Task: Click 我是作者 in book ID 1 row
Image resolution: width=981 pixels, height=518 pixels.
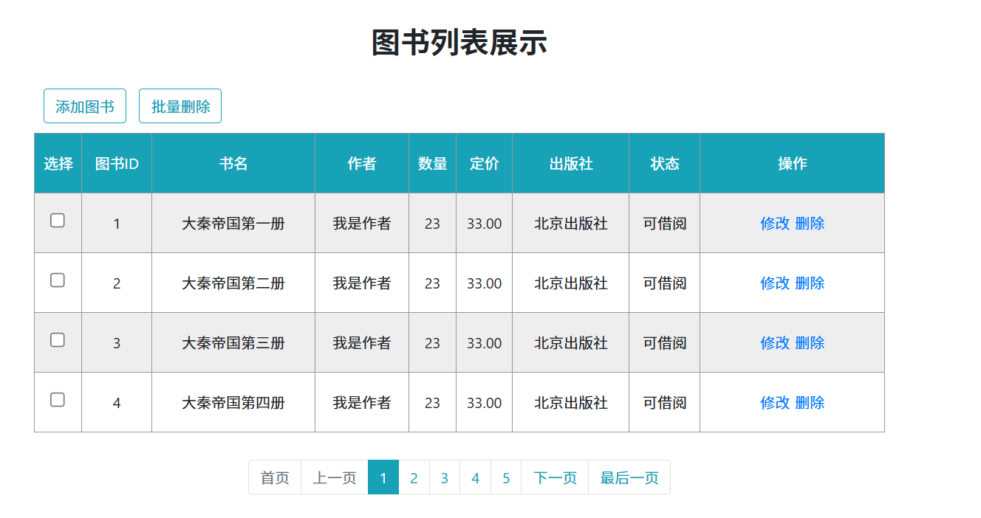Action: pos(362,224)
